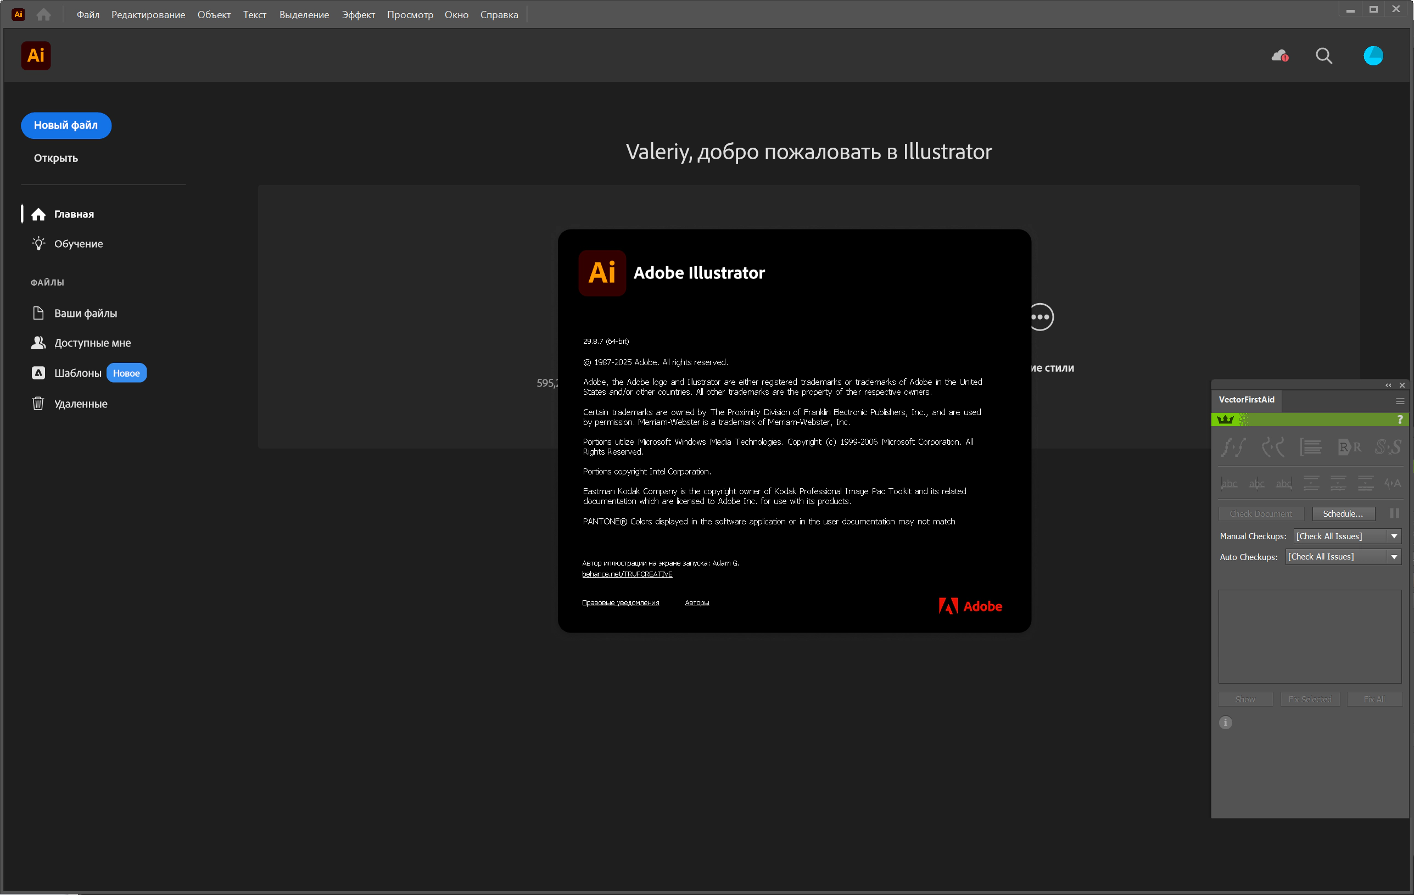Click the Check Document button
This screenshot has width=1414, height=895.
1261,514
